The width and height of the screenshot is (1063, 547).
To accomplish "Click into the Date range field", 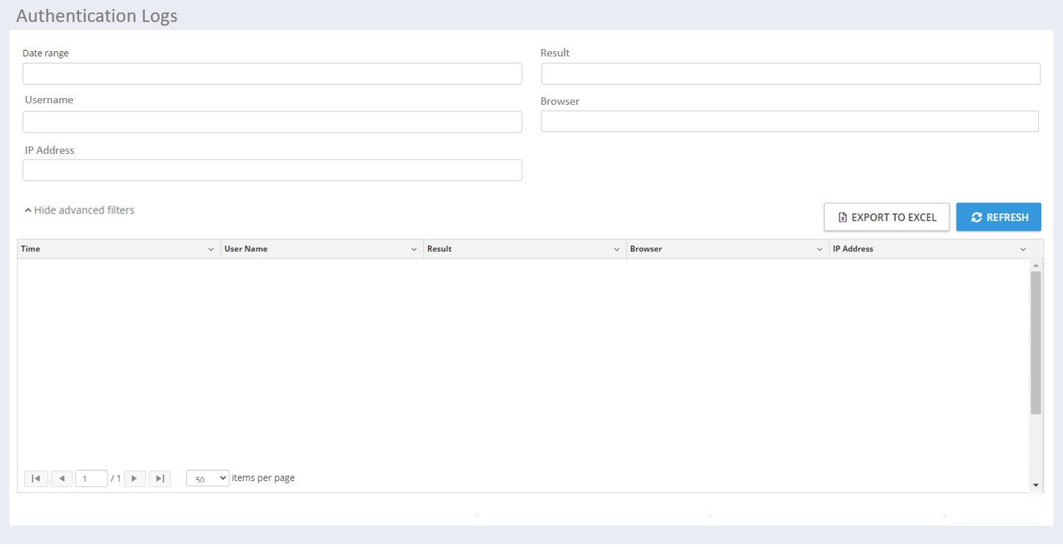I will (272, 74).
